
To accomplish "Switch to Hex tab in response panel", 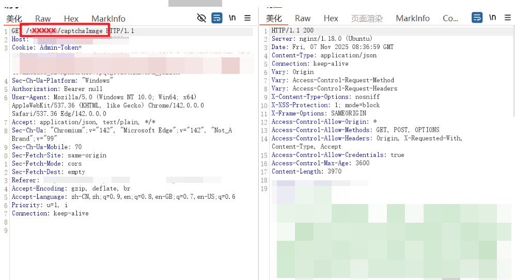I will click(331, 19).
